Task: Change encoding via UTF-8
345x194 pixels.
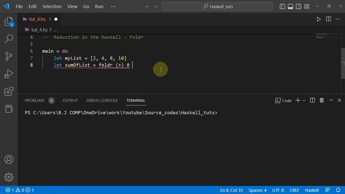Action: click(278, 190)
